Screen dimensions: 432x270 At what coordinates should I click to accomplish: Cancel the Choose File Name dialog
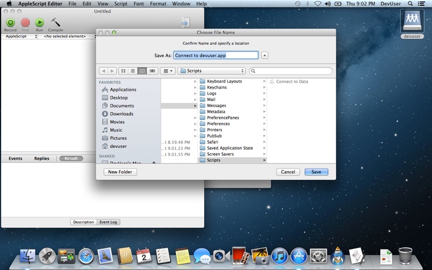(x=288, y=172)
